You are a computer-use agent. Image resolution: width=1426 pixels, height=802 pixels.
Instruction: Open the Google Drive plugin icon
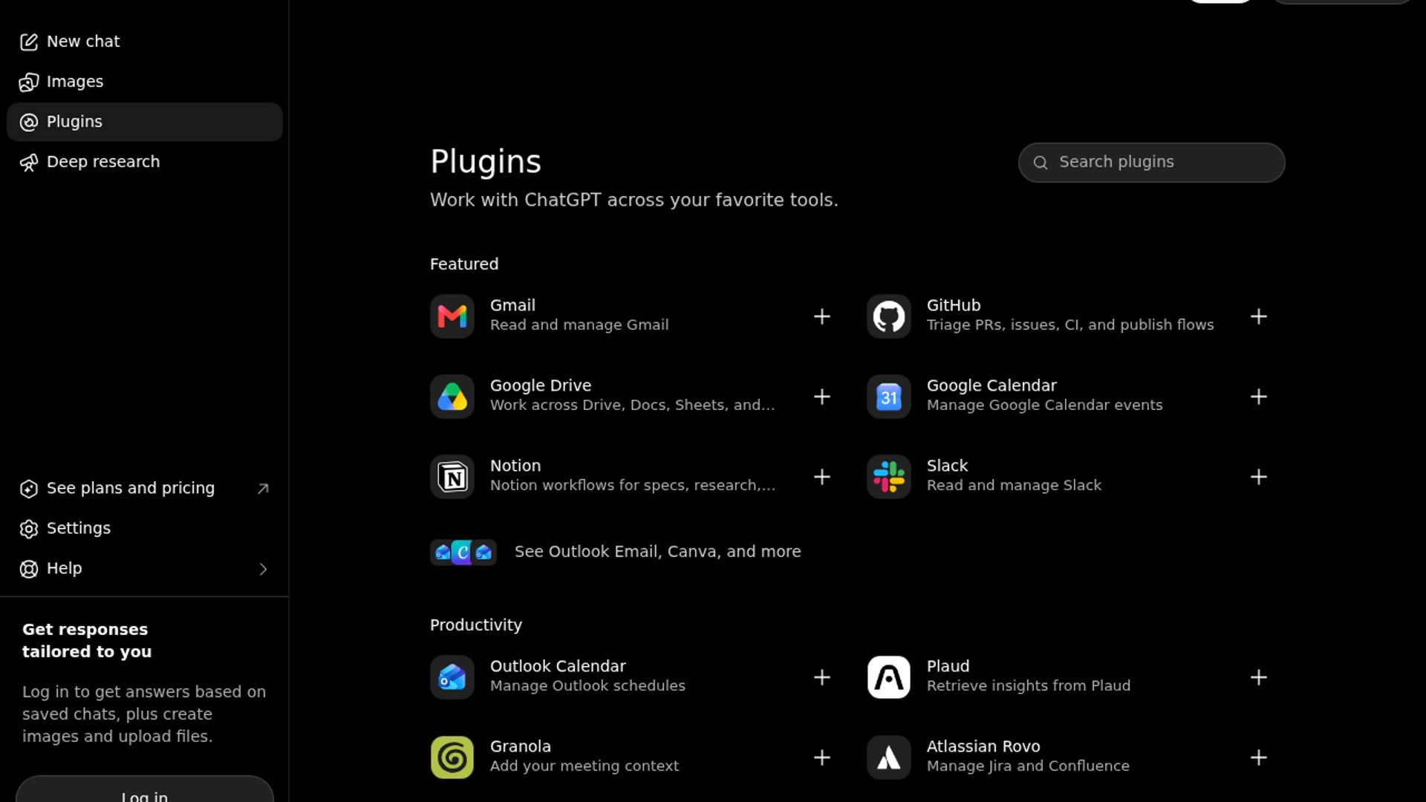[452, 397]
